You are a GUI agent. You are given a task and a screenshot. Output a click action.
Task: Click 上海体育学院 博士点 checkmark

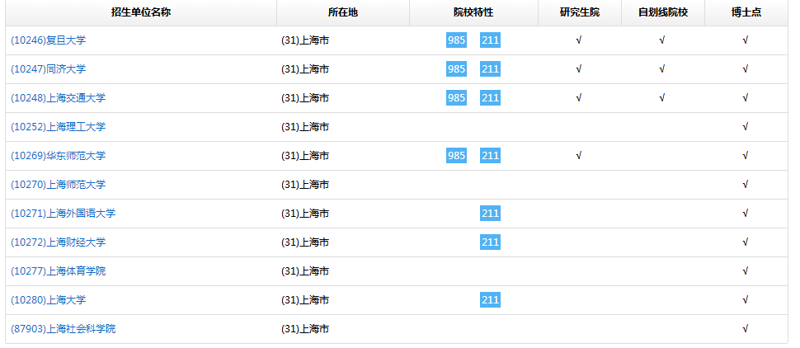[x=746, y=271]
